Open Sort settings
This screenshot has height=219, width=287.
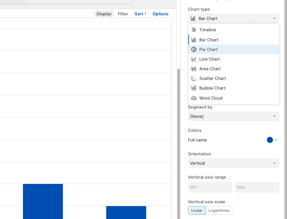[140, 14]
